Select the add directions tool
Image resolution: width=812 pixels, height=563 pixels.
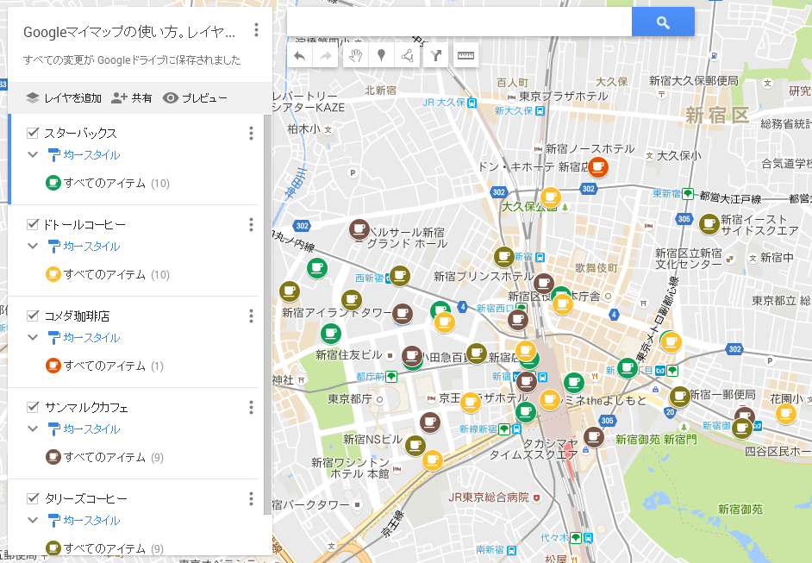coord(436,56)
